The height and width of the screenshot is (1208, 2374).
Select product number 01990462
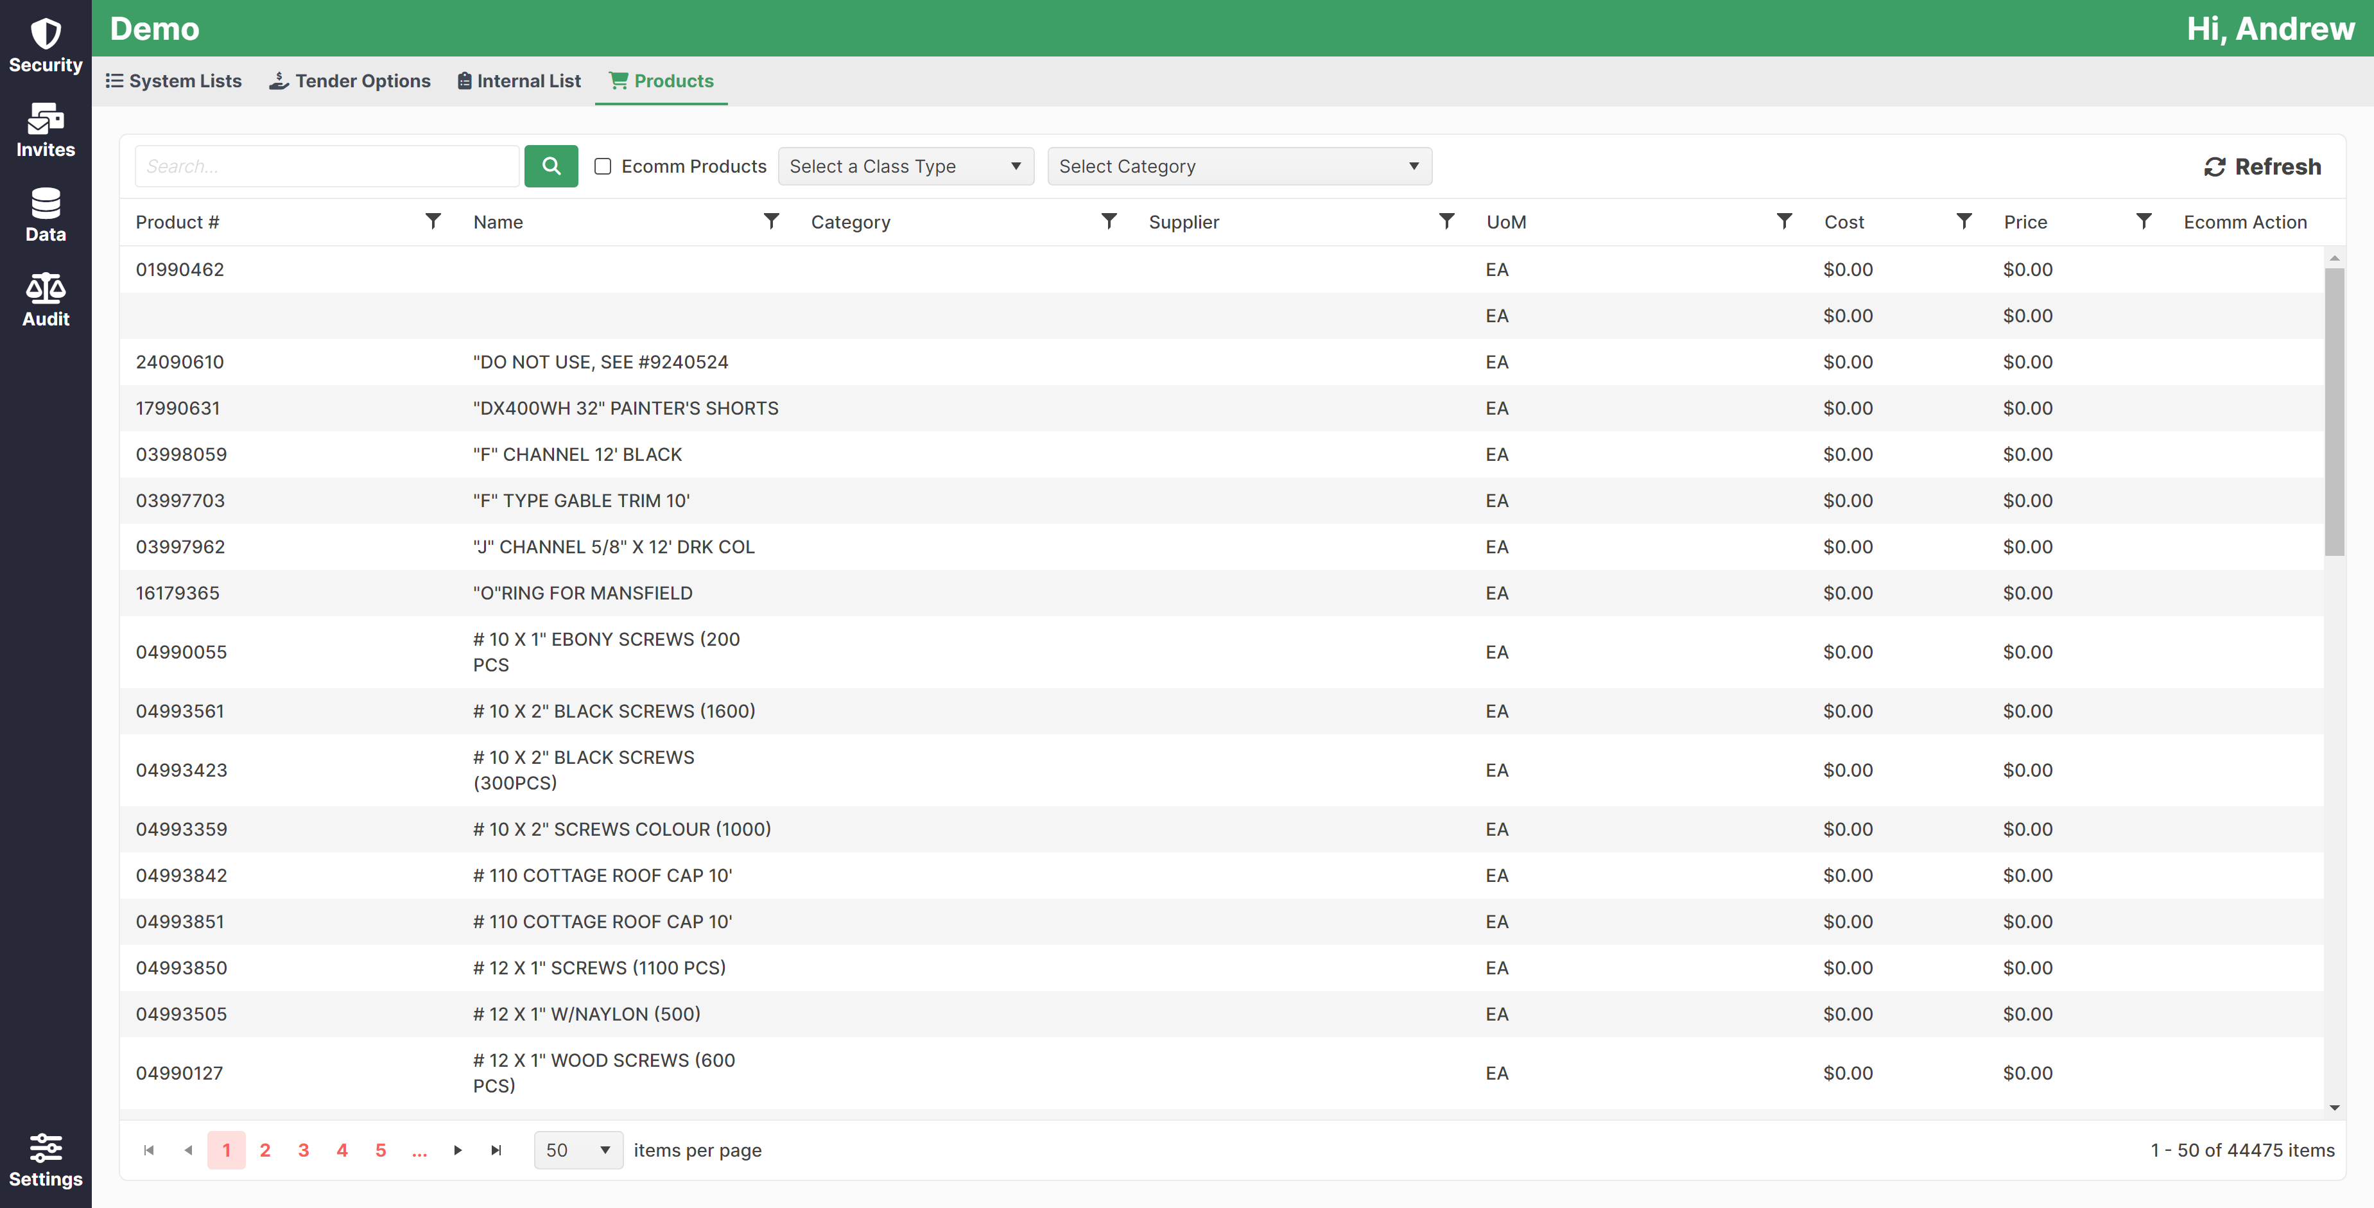point(180,269)
